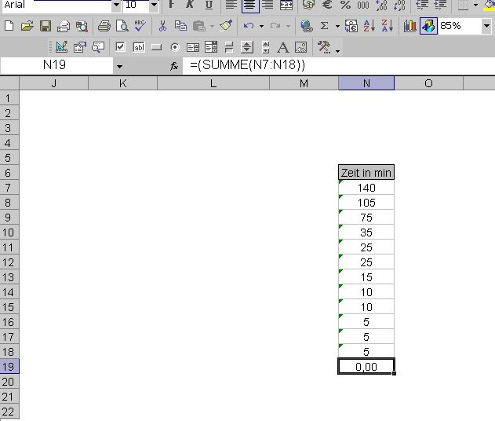Insert hyperlink with globe icon
The width and height of the screenshot is (495, 421).
click(x=306, y=26)
